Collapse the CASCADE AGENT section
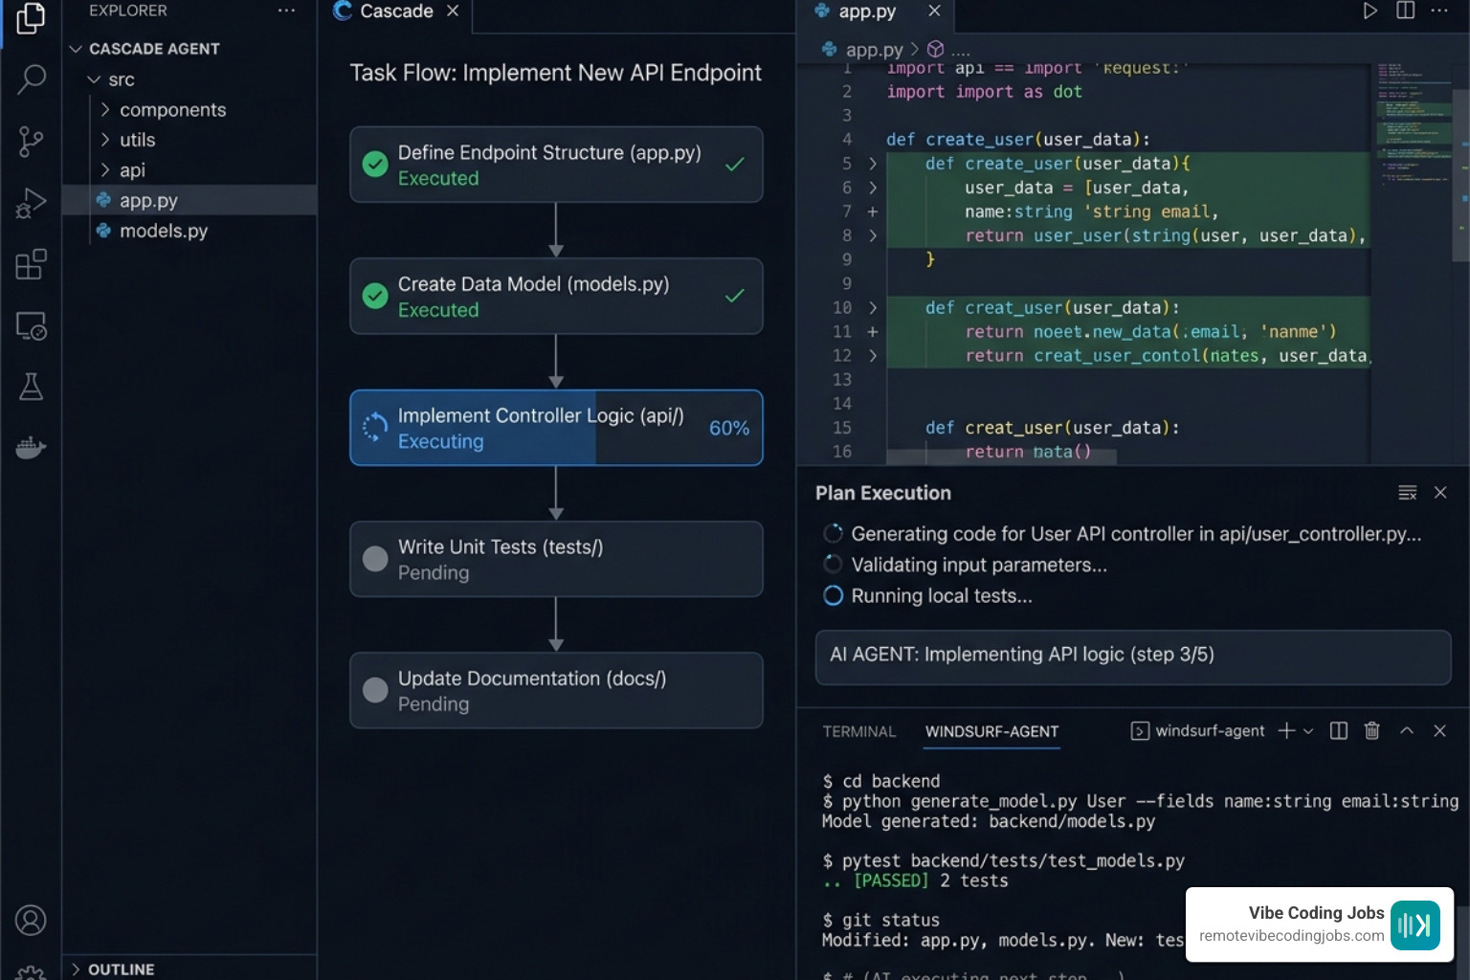This screenshot has height=980, width=1470. click(x=76, y=49)
